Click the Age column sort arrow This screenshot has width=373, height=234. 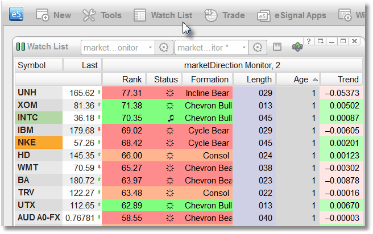tap(315, 80)
